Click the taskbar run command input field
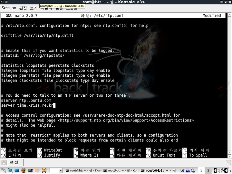This screenshot has height=174, width=232. [x=54, y=171]
